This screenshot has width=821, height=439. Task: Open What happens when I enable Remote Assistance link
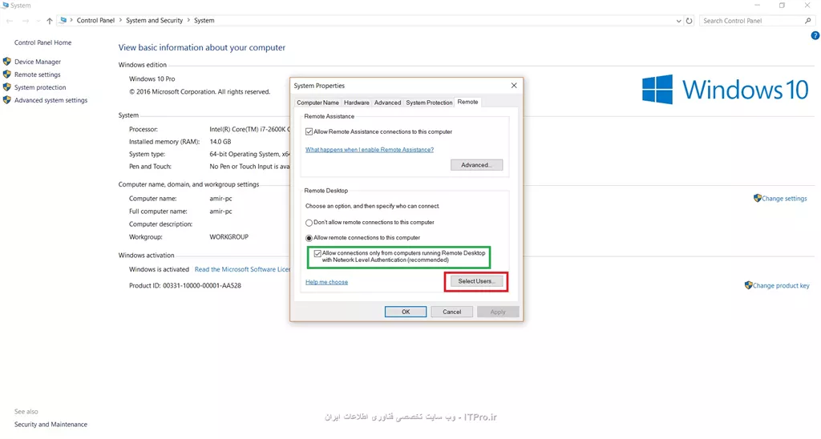pyautogui.click(x=370, y=150)
